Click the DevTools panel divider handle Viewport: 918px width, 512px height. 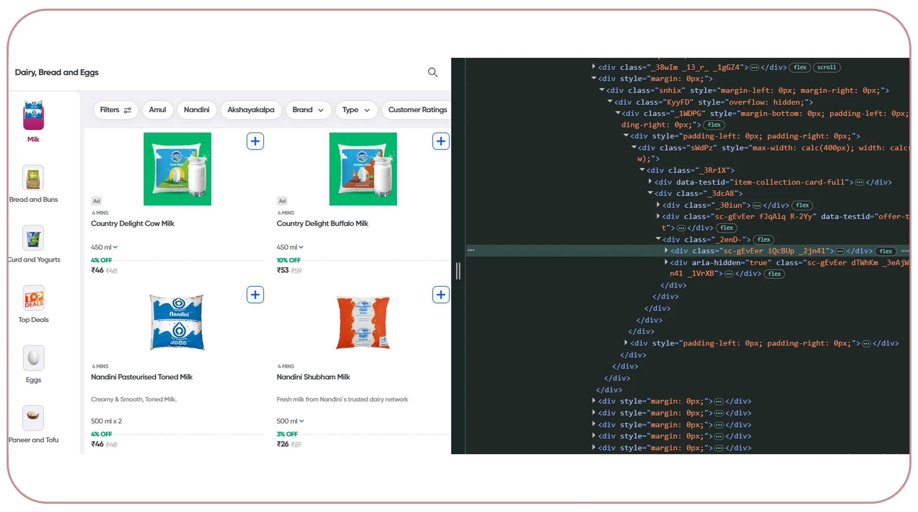(458, 271)
